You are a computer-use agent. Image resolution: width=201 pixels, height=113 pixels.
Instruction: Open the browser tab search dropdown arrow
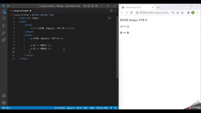click(177, 6)
